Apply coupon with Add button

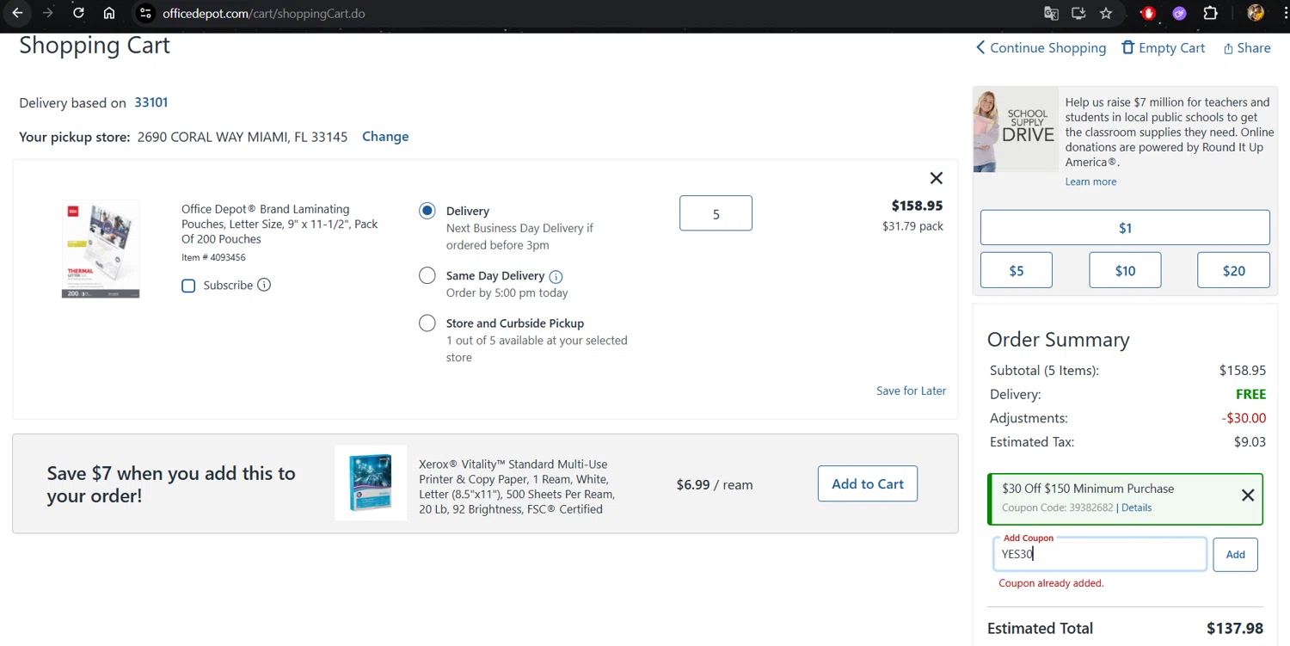pos(1235,555)
